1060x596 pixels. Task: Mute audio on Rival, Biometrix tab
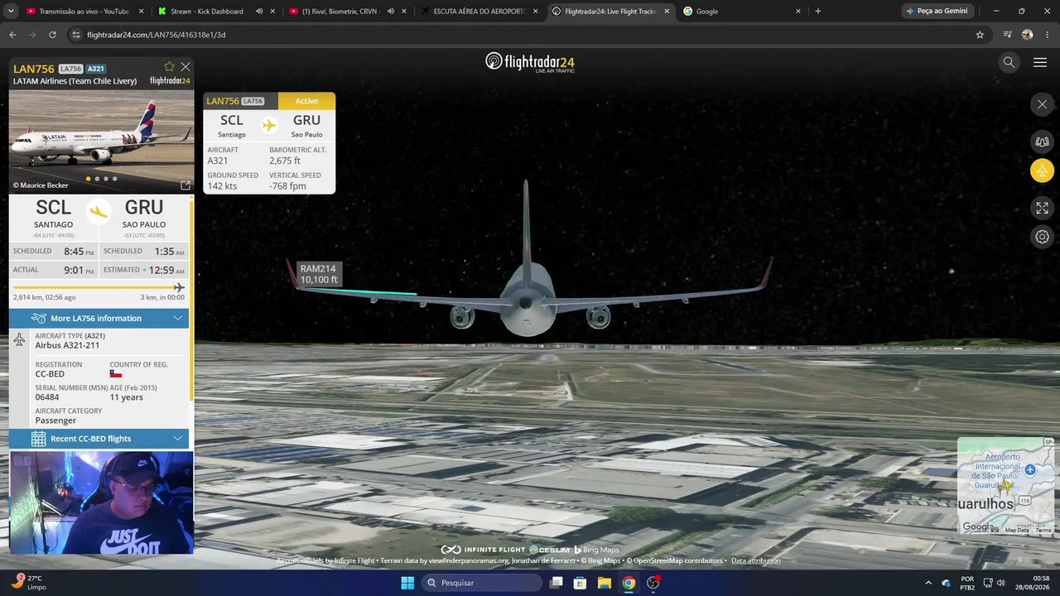pos(391,12)
